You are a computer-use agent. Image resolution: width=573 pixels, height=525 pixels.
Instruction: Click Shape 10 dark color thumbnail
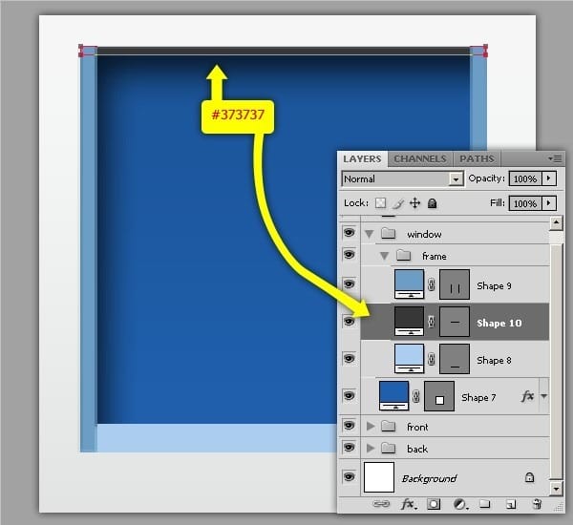[410, 322]
